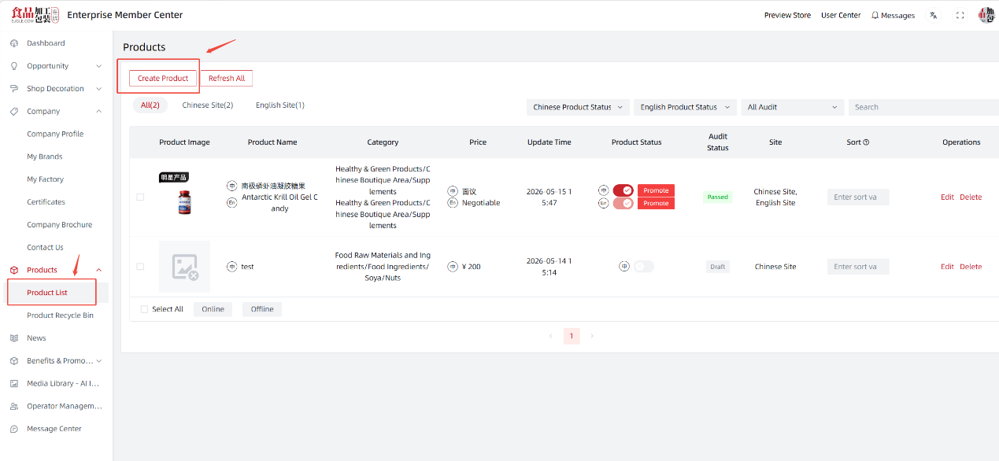Toggle Chinese status switch for Krill Oil
The width and height of the screenshot is (999, 461).
623,190
